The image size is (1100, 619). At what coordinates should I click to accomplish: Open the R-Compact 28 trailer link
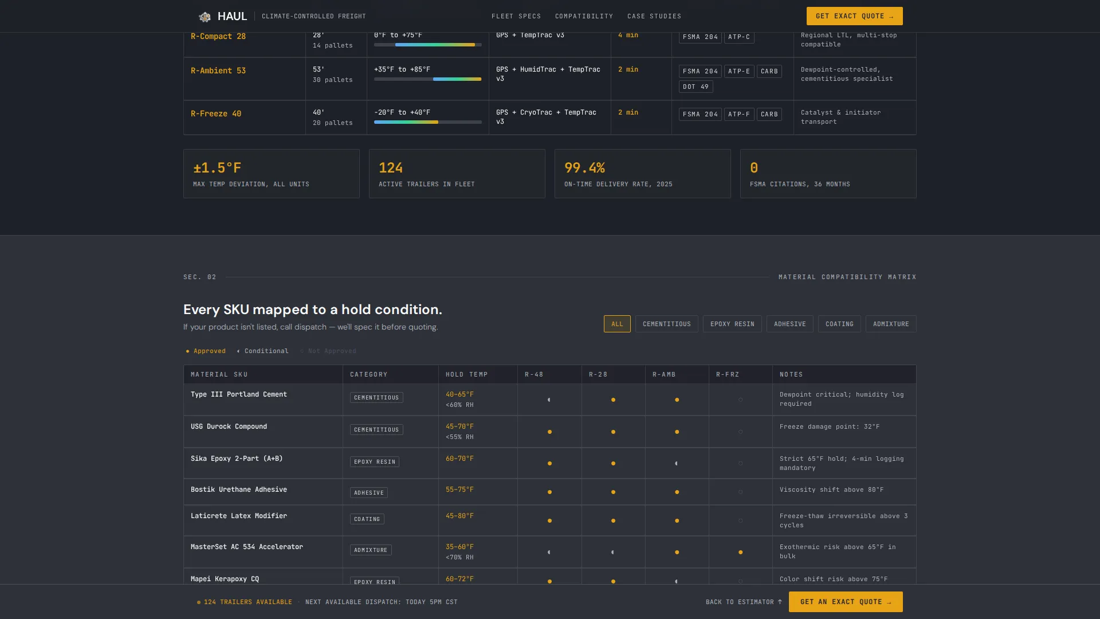pos(218,36)
